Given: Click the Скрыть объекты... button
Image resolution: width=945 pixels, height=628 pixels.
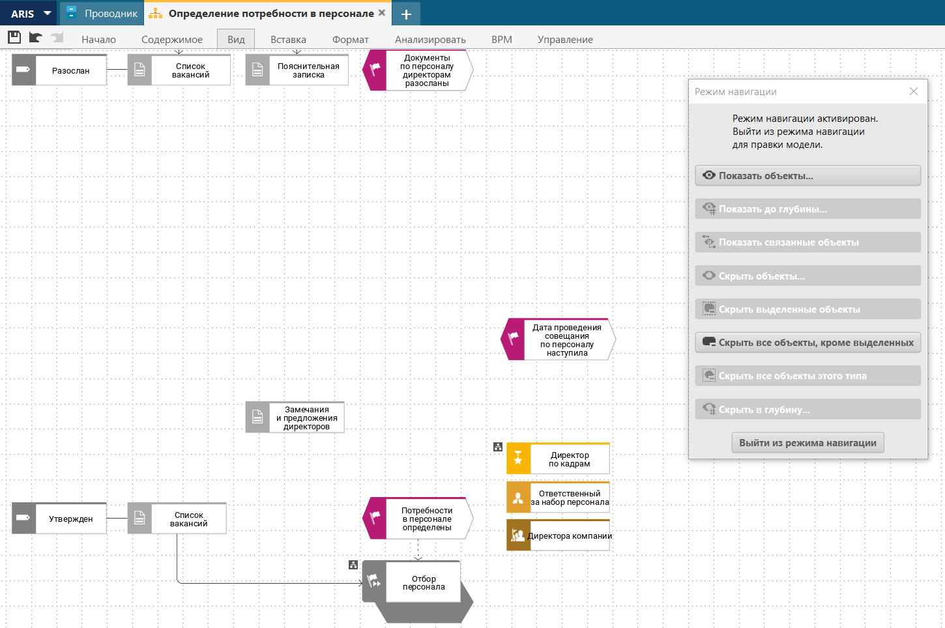Looking at the screenshot, I should pos(808,276).
